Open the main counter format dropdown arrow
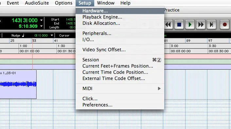Screen dimensions: 231x129 click(x=42, y=20)
